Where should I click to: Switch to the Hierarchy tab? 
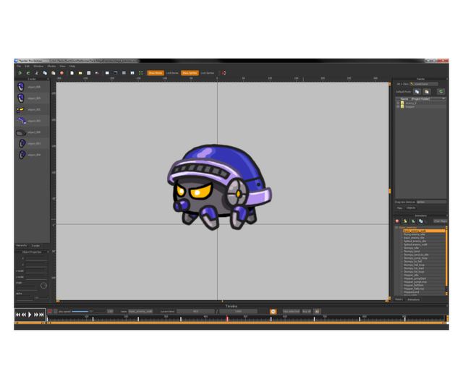22,245
